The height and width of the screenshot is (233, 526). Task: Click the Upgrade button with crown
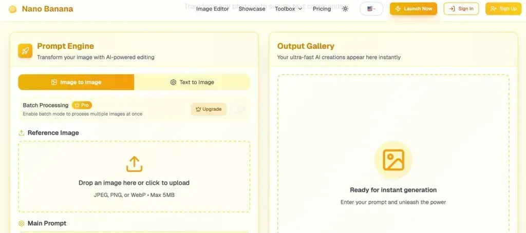click(x=209, y=109)
